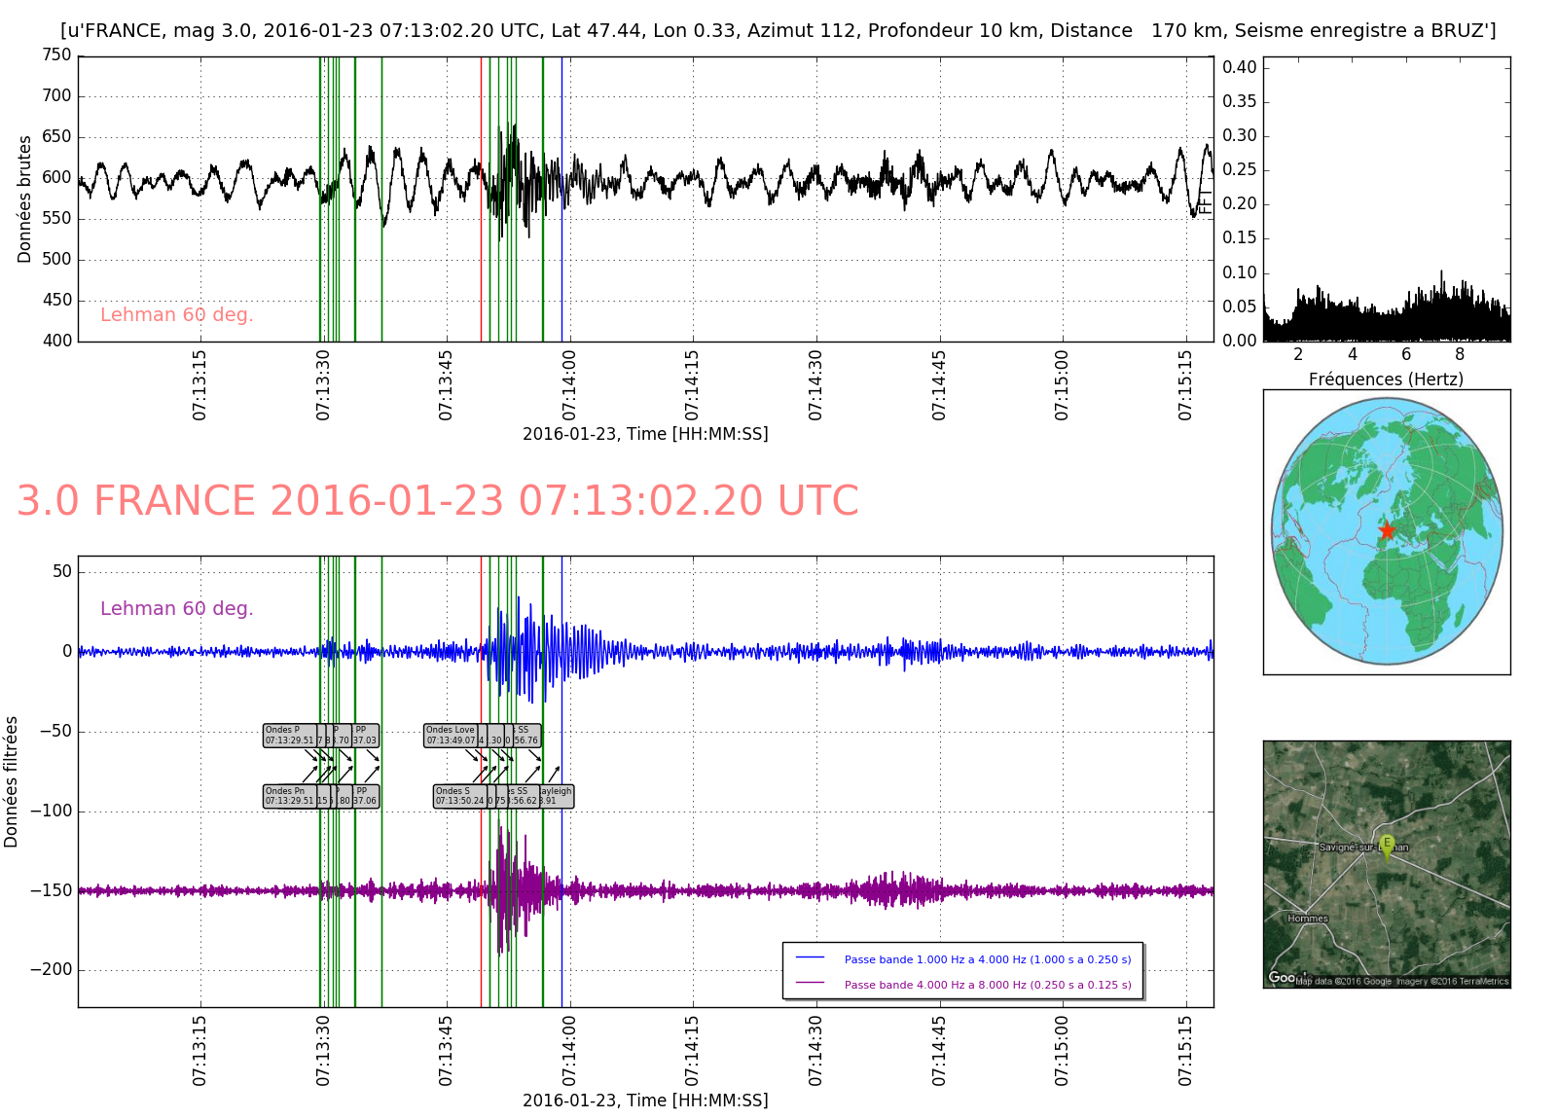Click the SS 56.76 arrival label
The width and height of the screenshot is (1557, 1119).
click(526, 736)
